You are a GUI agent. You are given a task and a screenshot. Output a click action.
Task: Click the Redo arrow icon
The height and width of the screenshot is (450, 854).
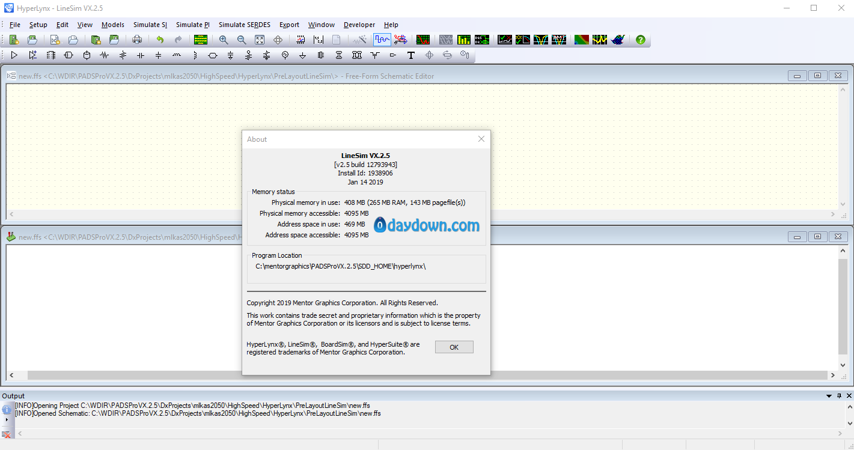pyautogui.click(x=178, y=40)
